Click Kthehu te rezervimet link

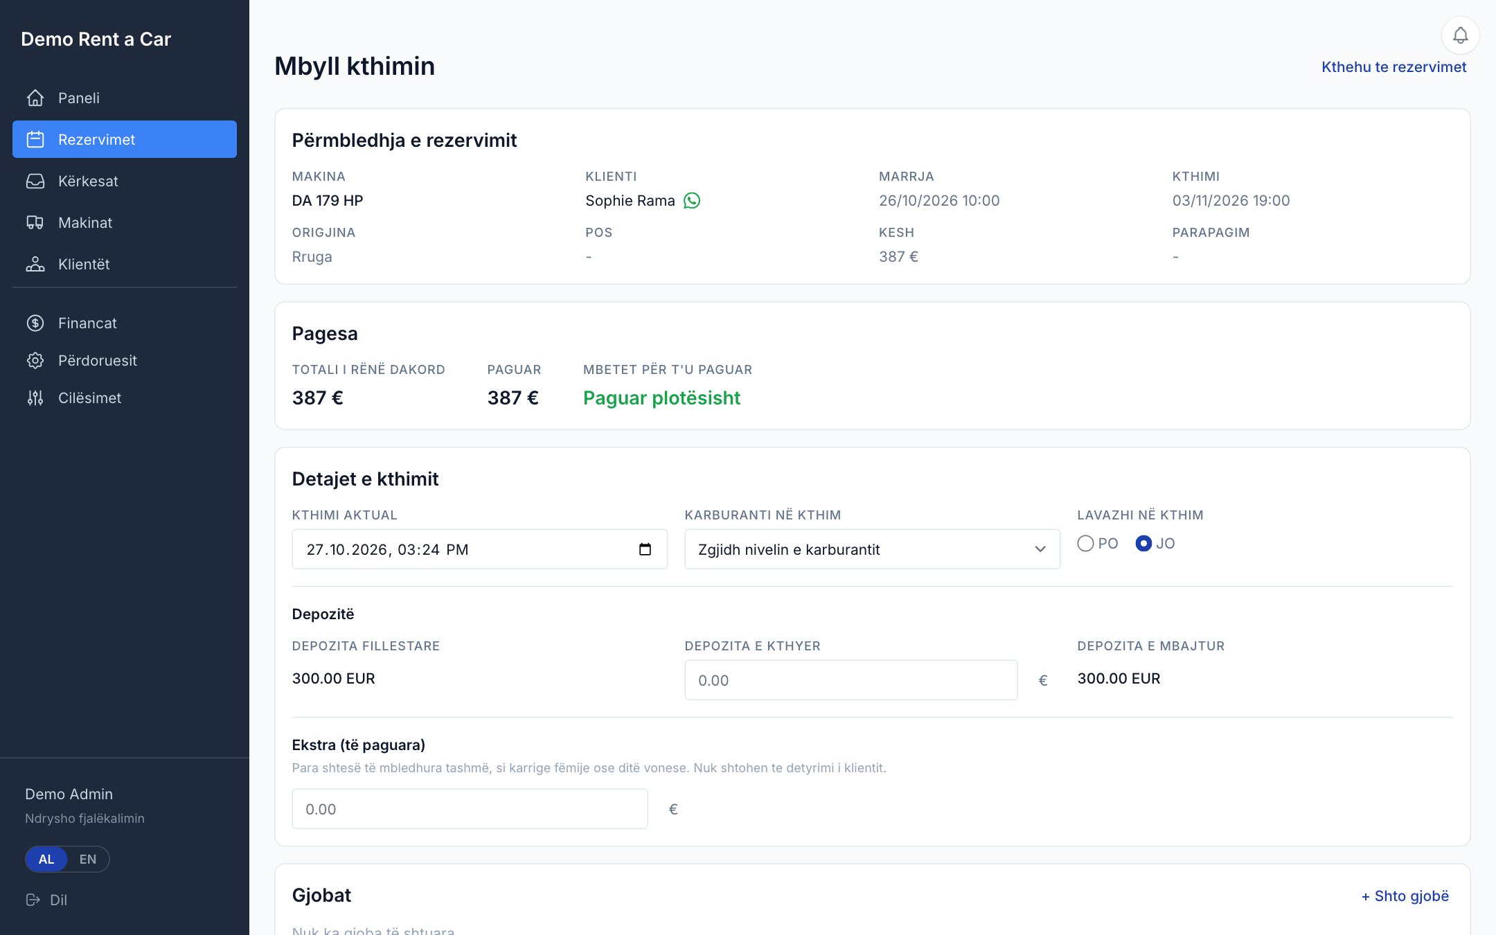[x=1393, y=67]
